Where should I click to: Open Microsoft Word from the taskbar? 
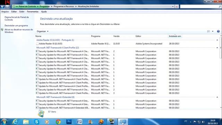tap(80, 122)
